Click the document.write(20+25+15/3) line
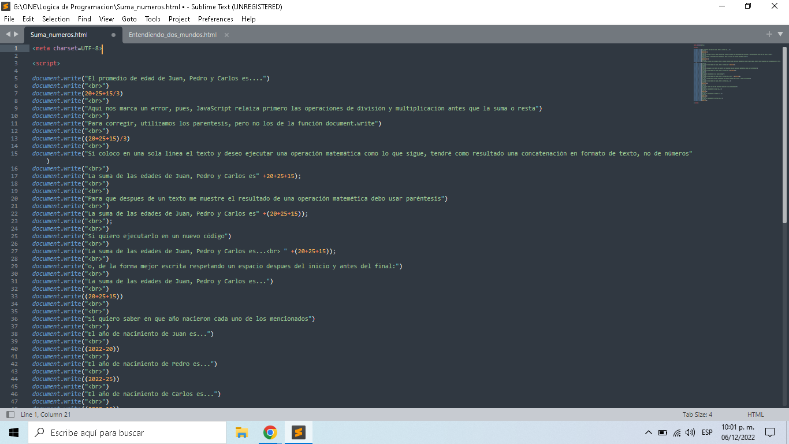The width and height of the screenshot is (789, 444). [x=79, y=93]
